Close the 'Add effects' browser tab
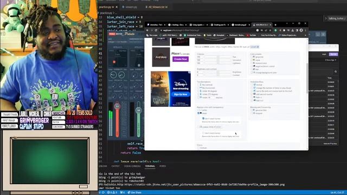347x195 pixels. coord(270,25)
